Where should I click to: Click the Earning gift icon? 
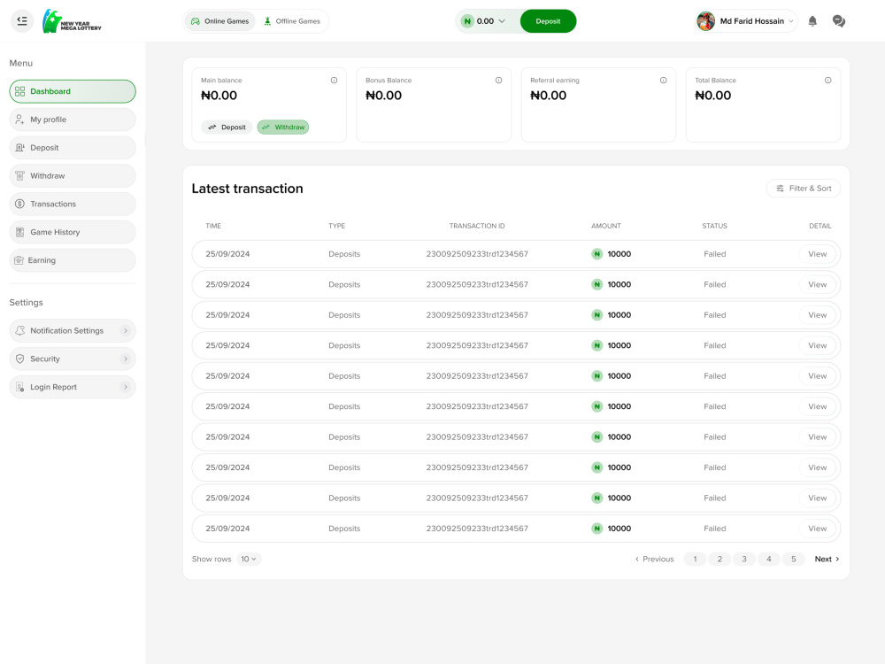pyautogui.click(x=19, y=260)
